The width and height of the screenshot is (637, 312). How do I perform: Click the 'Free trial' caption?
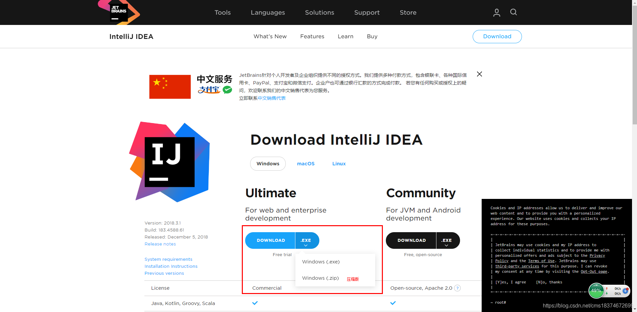pos(282,255)
